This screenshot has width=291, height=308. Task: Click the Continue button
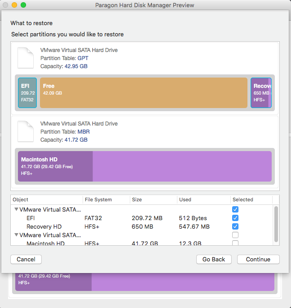click(x=258, y=259)
